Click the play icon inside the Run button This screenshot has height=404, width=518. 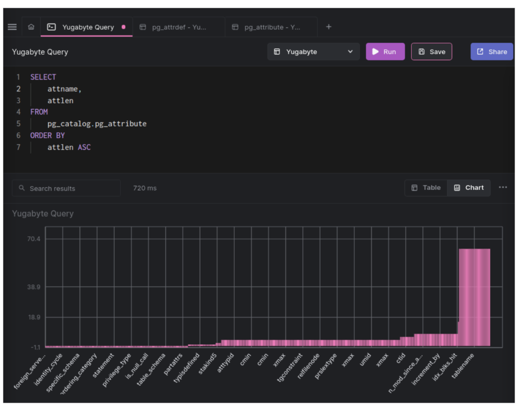[375, 51]
